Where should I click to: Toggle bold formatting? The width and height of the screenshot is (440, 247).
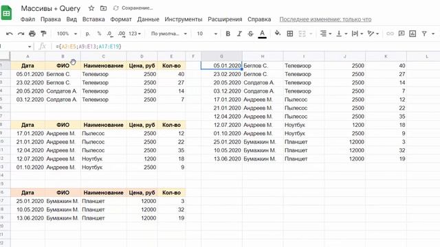tap(228, 34)
